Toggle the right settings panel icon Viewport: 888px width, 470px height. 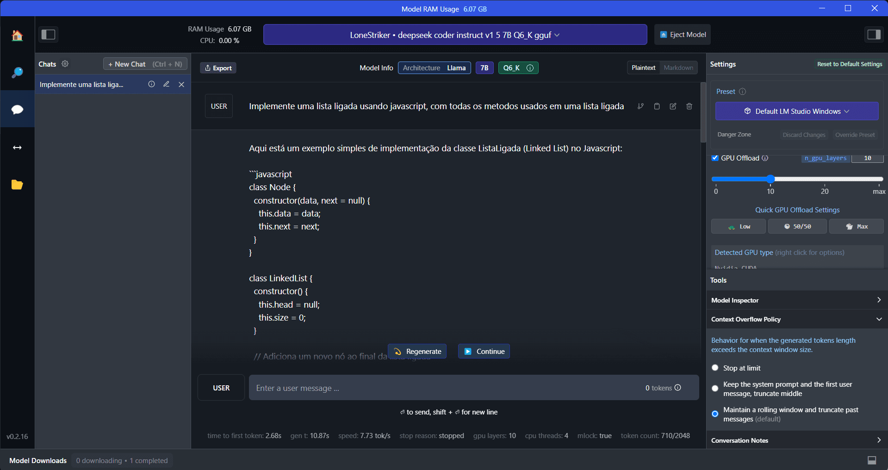[874, 34]
